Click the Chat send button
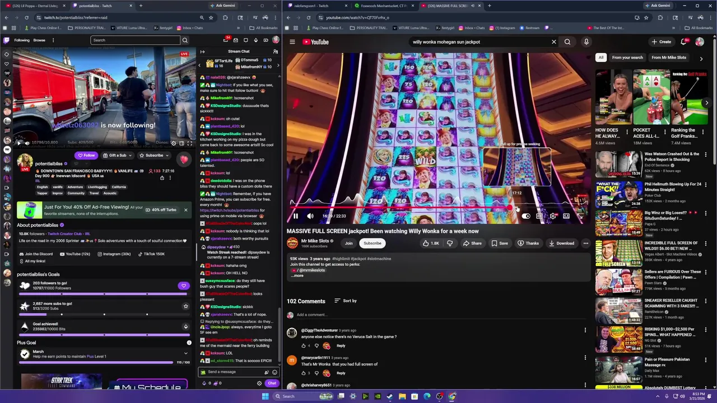This screenshot has height=403, width=717. [272, 383]
